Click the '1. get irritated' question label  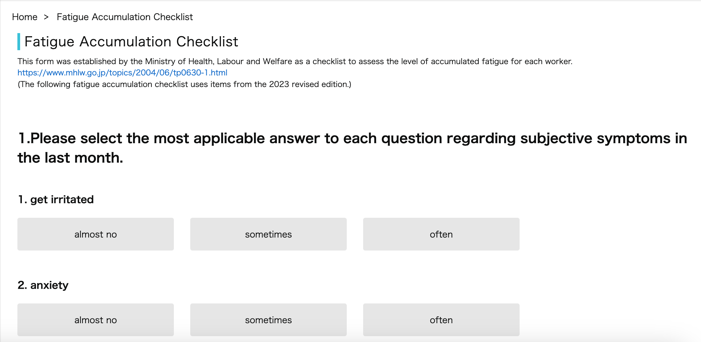pyautogui.click(x=56, y=199)
